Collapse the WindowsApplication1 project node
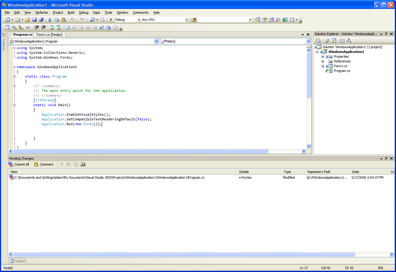The height and width of the screenshot is (272, 396). pos(317,52)
